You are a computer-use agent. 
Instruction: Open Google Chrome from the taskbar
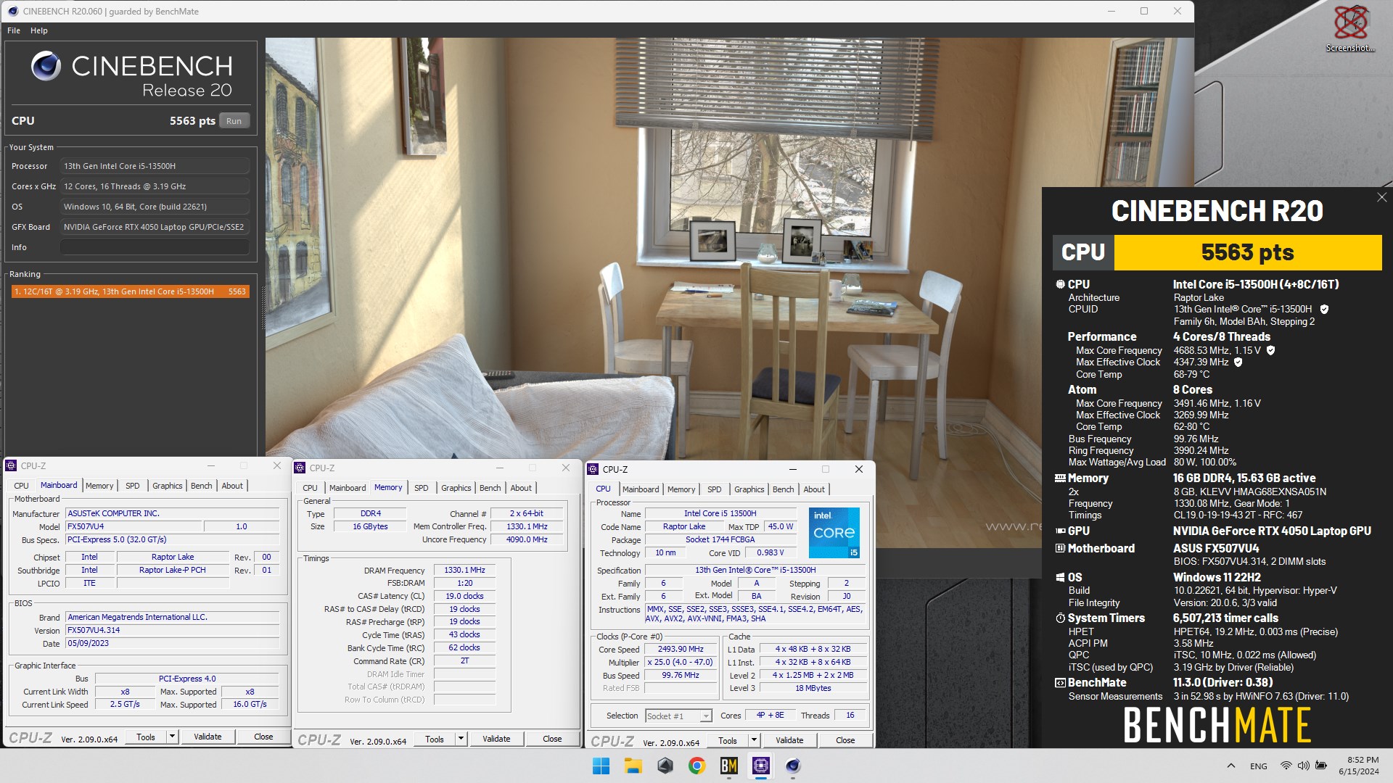(697, 766)
